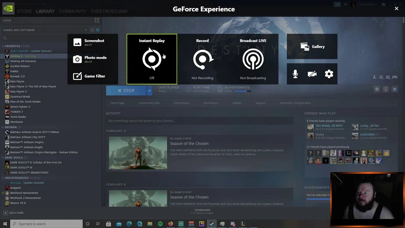Click HOME in the Steam sidebar
The width and height of the screenshot is (405, 228).
(x=7, y=20)
